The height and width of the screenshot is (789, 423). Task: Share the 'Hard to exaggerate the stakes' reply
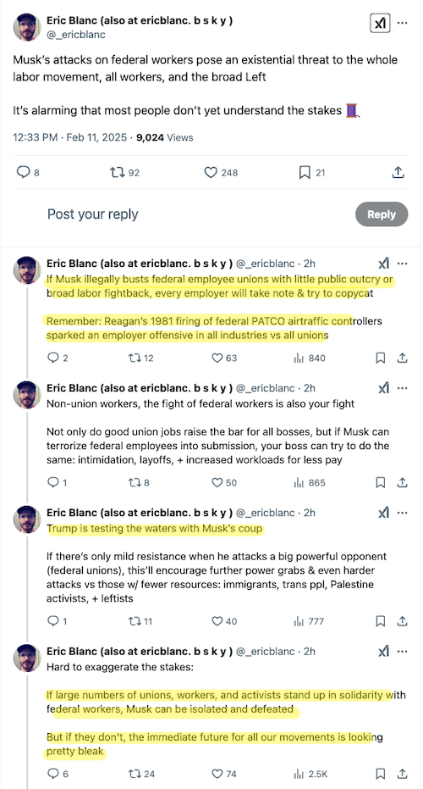click(402, 774)
